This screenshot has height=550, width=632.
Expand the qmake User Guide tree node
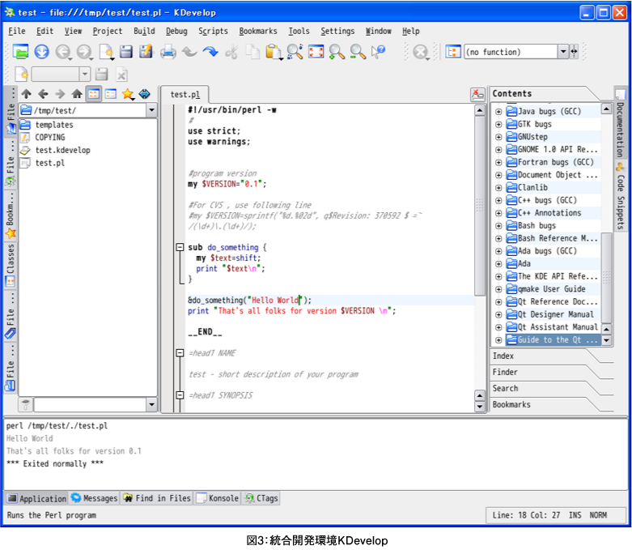(x=498, y=289)
